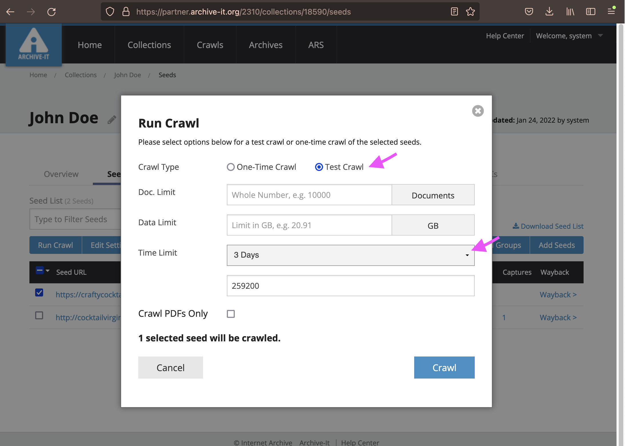Click the Doc. Limit number input field

(x=309, y=195)
